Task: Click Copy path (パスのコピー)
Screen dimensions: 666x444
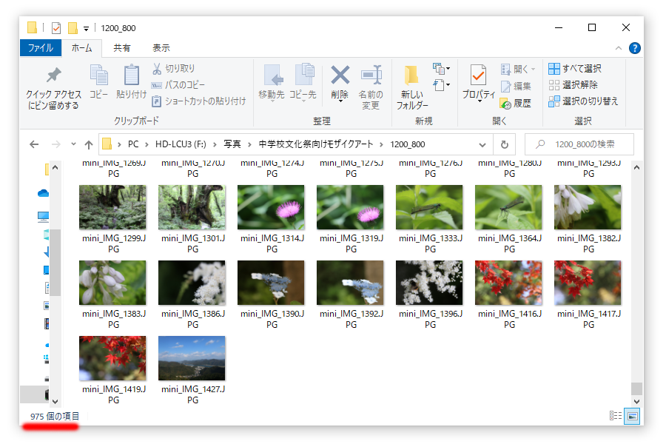Action: [178, 85]
